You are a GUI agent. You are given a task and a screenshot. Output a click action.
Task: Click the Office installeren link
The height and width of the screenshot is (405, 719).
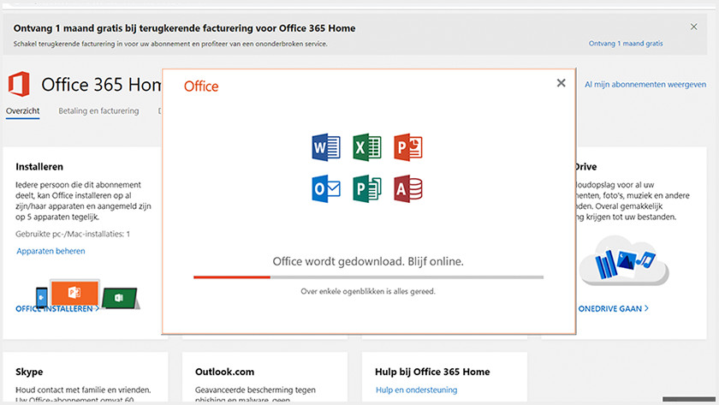[56, 308]
